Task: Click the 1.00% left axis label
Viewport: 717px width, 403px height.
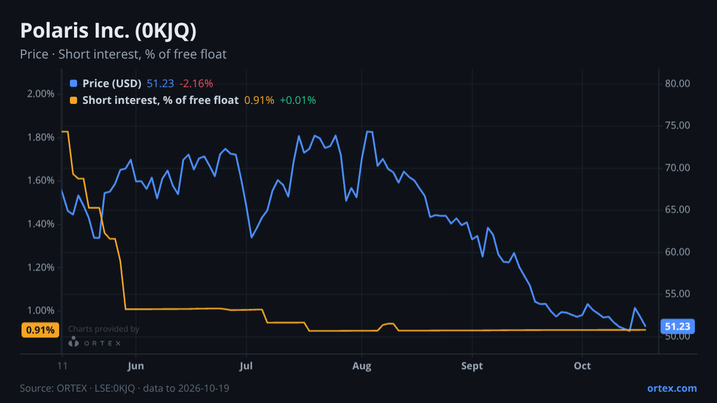Action: click(41, 310)
